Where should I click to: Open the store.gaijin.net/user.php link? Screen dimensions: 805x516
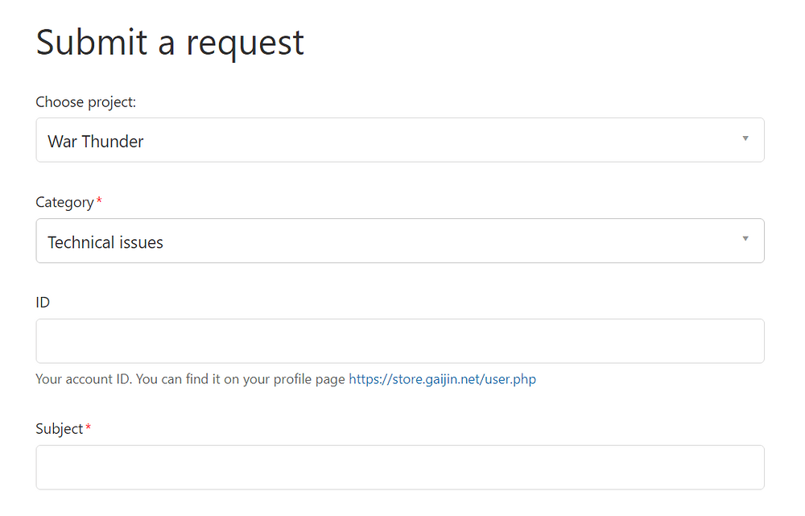coord(442,379)
